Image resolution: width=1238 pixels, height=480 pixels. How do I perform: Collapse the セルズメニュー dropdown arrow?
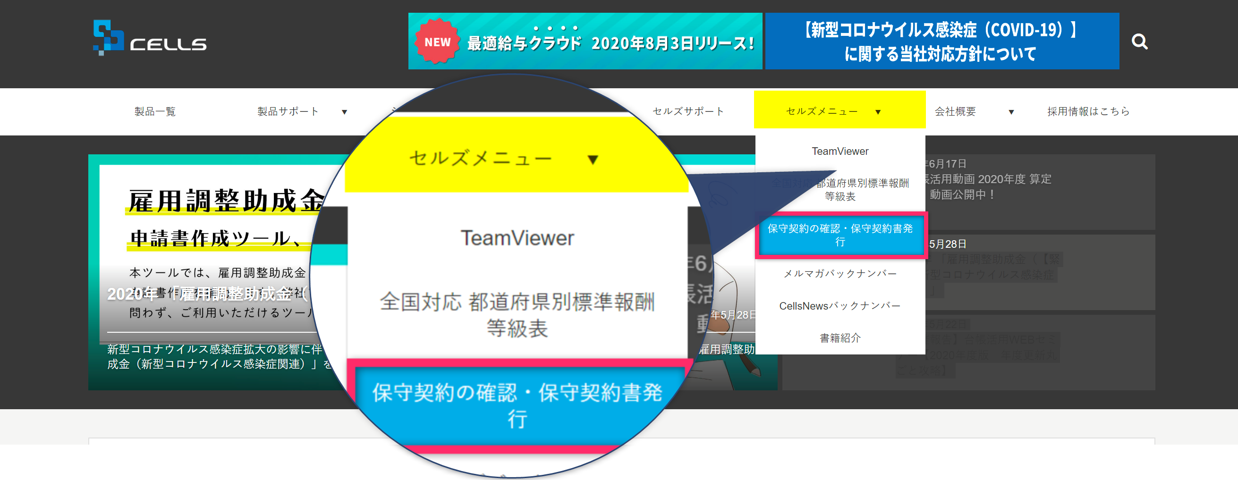click(x=878, y=112)
